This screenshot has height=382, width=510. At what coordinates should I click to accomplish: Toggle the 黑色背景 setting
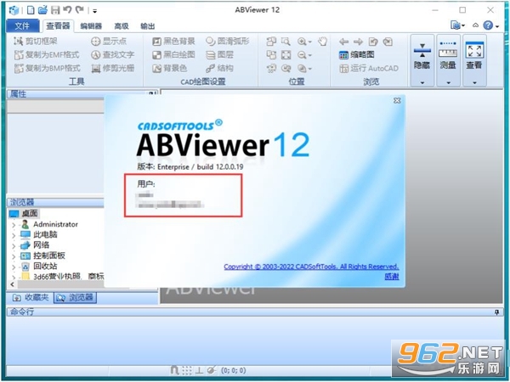pyautogui.click(x=173, y=42)
